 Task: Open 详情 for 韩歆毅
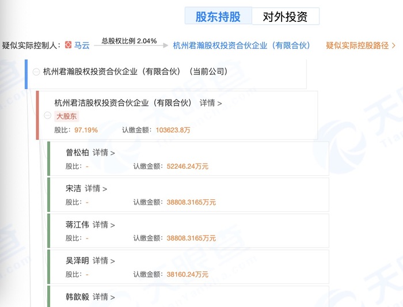pos(104,297)
